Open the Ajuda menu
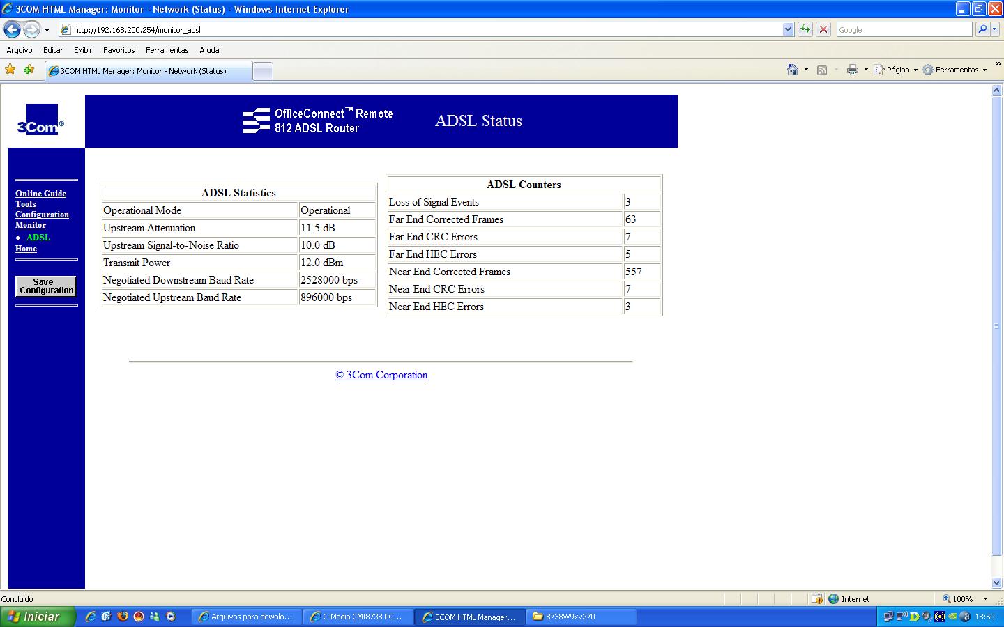 point(209,50)
